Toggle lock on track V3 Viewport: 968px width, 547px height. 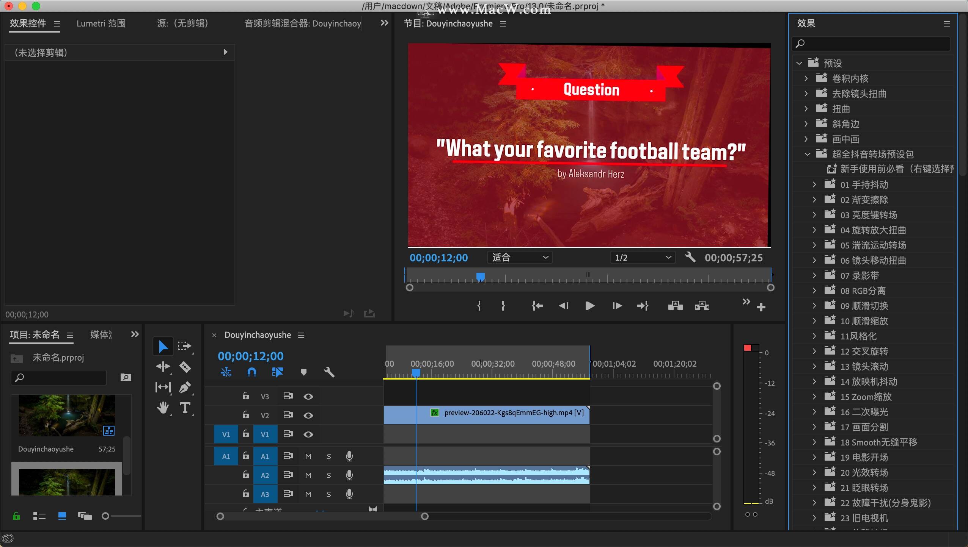(x=246, y=396)
